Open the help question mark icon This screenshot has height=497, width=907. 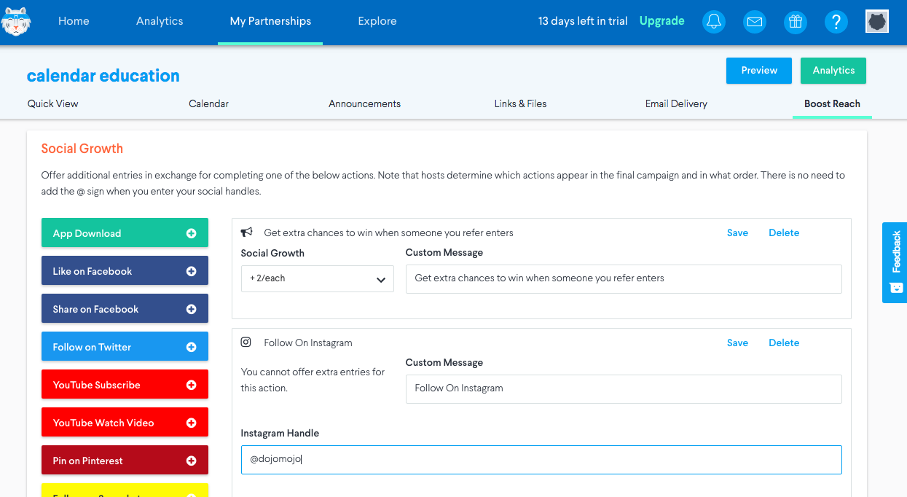point(836,22)
